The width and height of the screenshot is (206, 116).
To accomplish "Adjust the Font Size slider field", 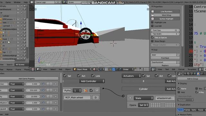I will (165, 30).
